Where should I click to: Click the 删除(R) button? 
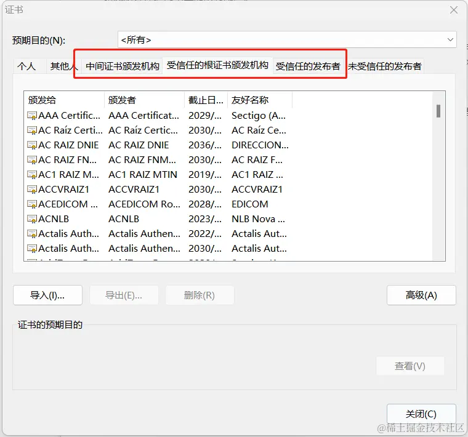[x=200, y=295]
